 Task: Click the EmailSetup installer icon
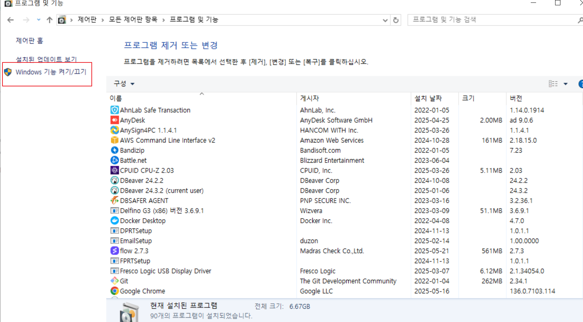point(114,241)
